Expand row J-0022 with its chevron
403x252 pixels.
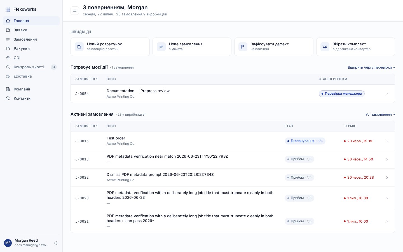pyautogui.click(x=387, y=178)
